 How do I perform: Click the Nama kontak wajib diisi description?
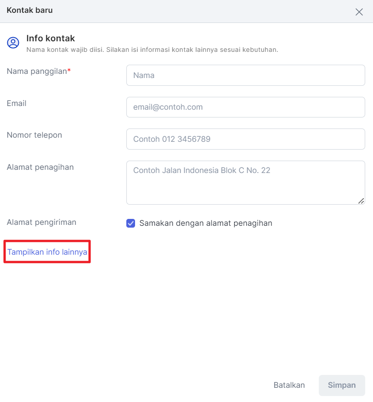(152, 50)
